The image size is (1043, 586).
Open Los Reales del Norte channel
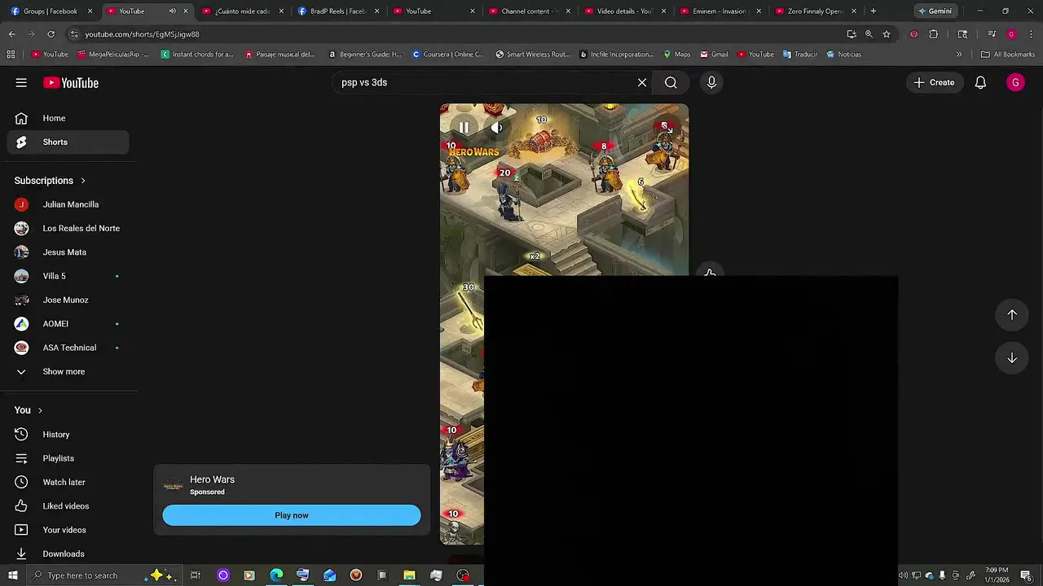click(x=68, y=228)
